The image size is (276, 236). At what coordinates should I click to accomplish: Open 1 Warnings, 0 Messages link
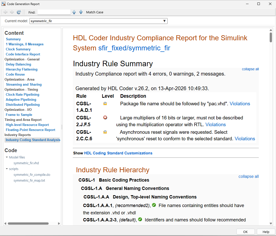pyautogui.click(x=25, y=44)
